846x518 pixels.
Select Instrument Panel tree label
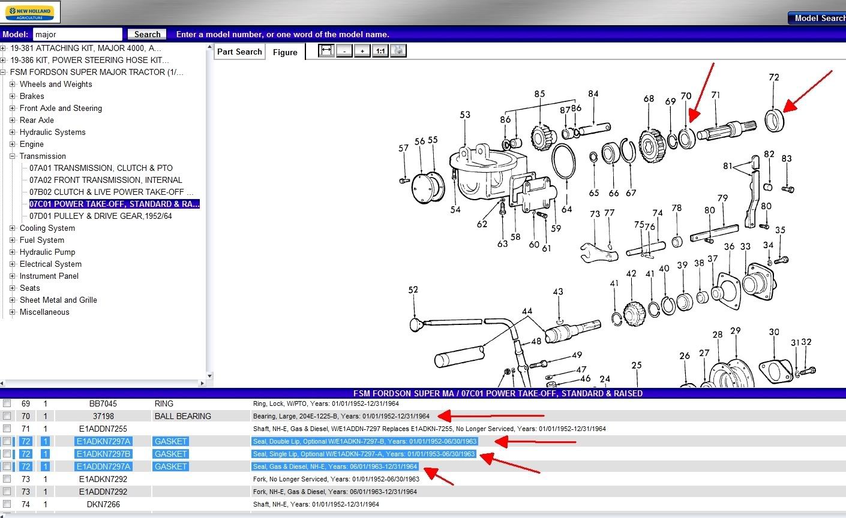[49, 276]
